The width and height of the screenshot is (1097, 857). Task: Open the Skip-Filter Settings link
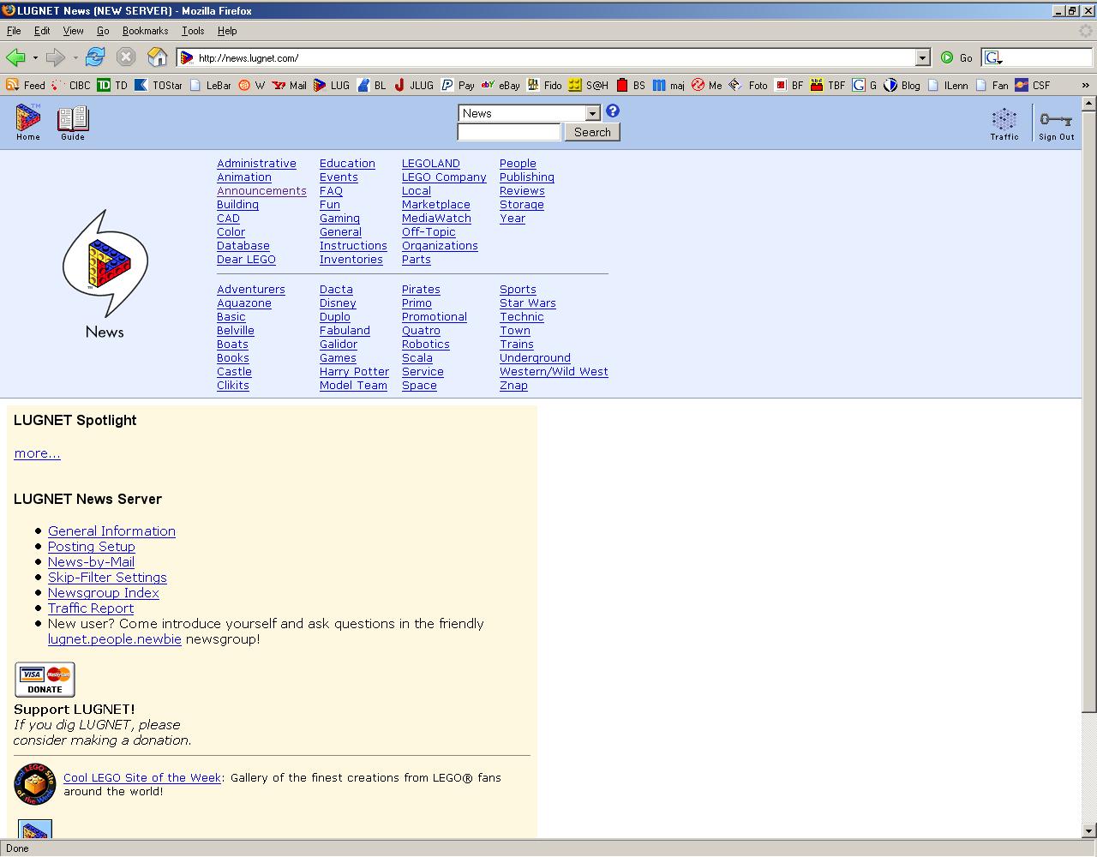click(x=107, y=578)
